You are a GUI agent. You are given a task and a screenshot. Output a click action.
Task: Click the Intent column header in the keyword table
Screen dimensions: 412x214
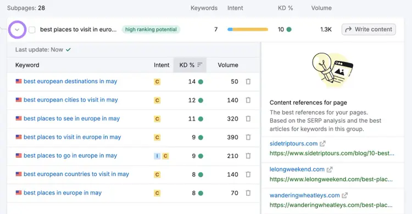[162, 65]
